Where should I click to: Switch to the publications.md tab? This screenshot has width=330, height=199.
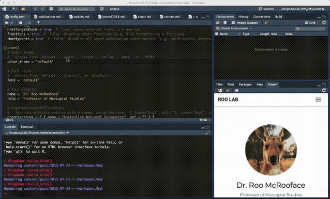tap(49, 17)
